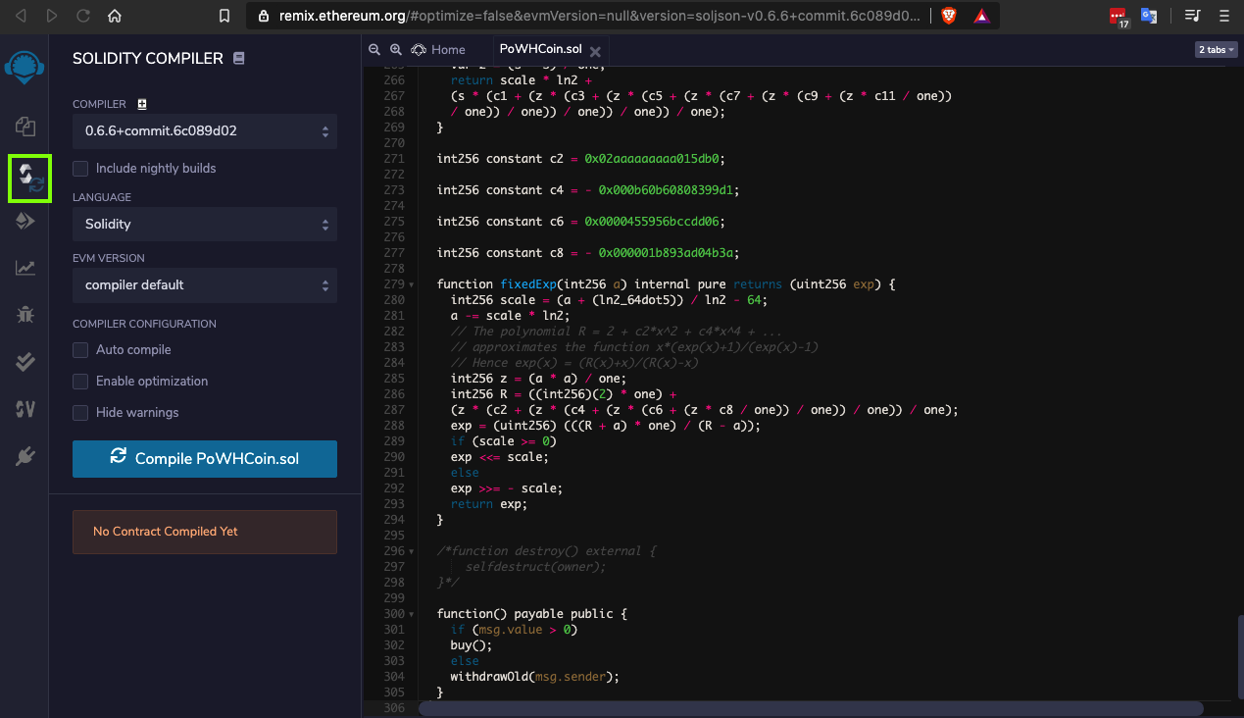1244x718 pixels.
Task: Select the Solidity Compiler sidebar icon
Action: click(x=28, y=178)
